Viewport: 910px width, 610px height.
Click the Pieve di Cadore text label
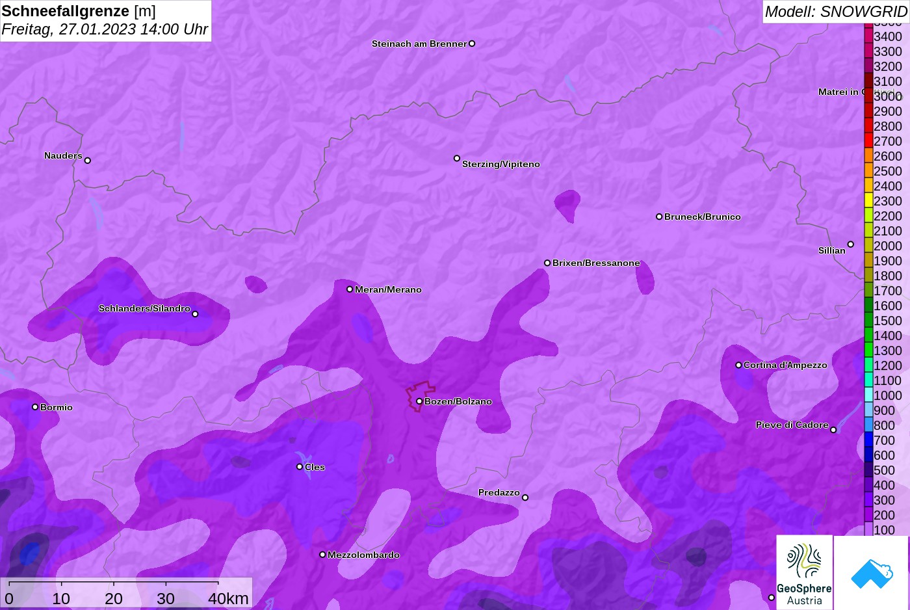(x=792, y=425)
